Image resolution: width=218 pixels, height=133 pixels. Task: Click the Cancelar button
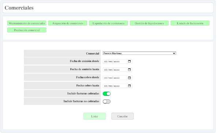[x=123, y=116]
